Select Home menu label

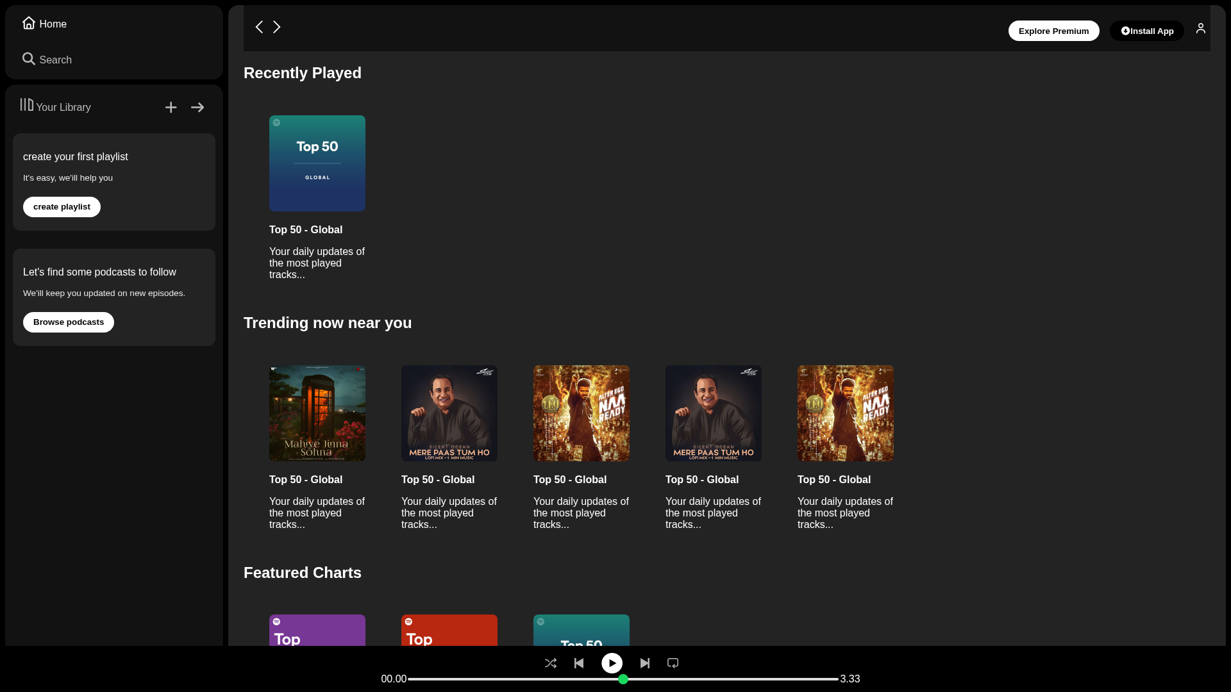(x=53, y=24)
